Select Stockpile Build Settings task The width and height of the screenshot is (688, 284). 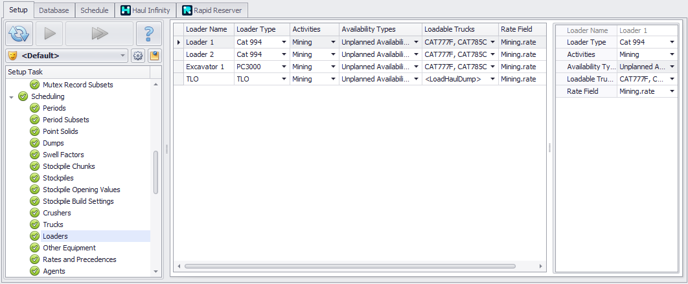click(78, 201)
